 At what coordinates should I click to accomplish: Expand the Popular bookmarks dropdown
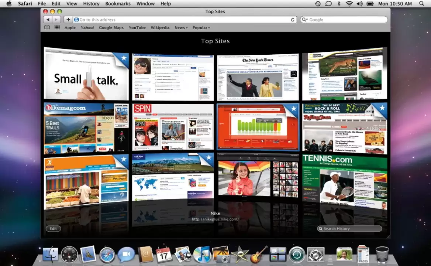point(201,28)
